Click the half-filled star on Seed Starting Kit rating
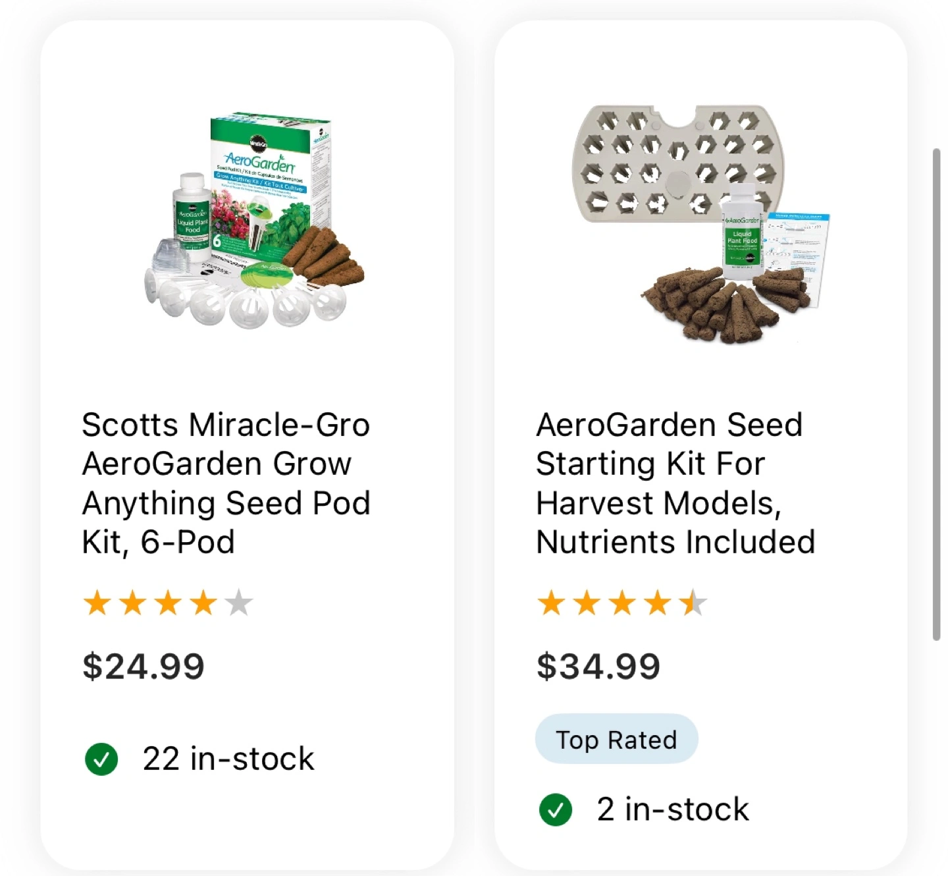The width and height of the screenshot is (948, 876). [x=693, y=603]
